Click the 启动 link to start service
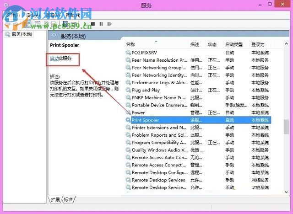This screenshot has width=293, height=214. coord(54,59)
